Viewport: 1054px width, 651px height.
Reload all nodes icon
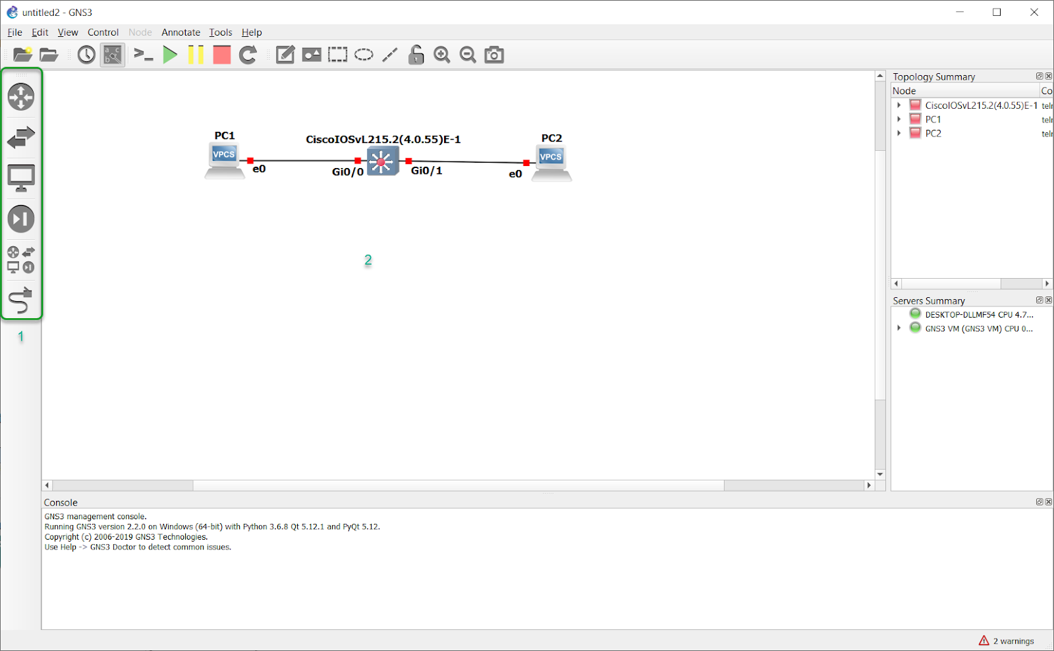pyautogui.click(x=248, y=55)
